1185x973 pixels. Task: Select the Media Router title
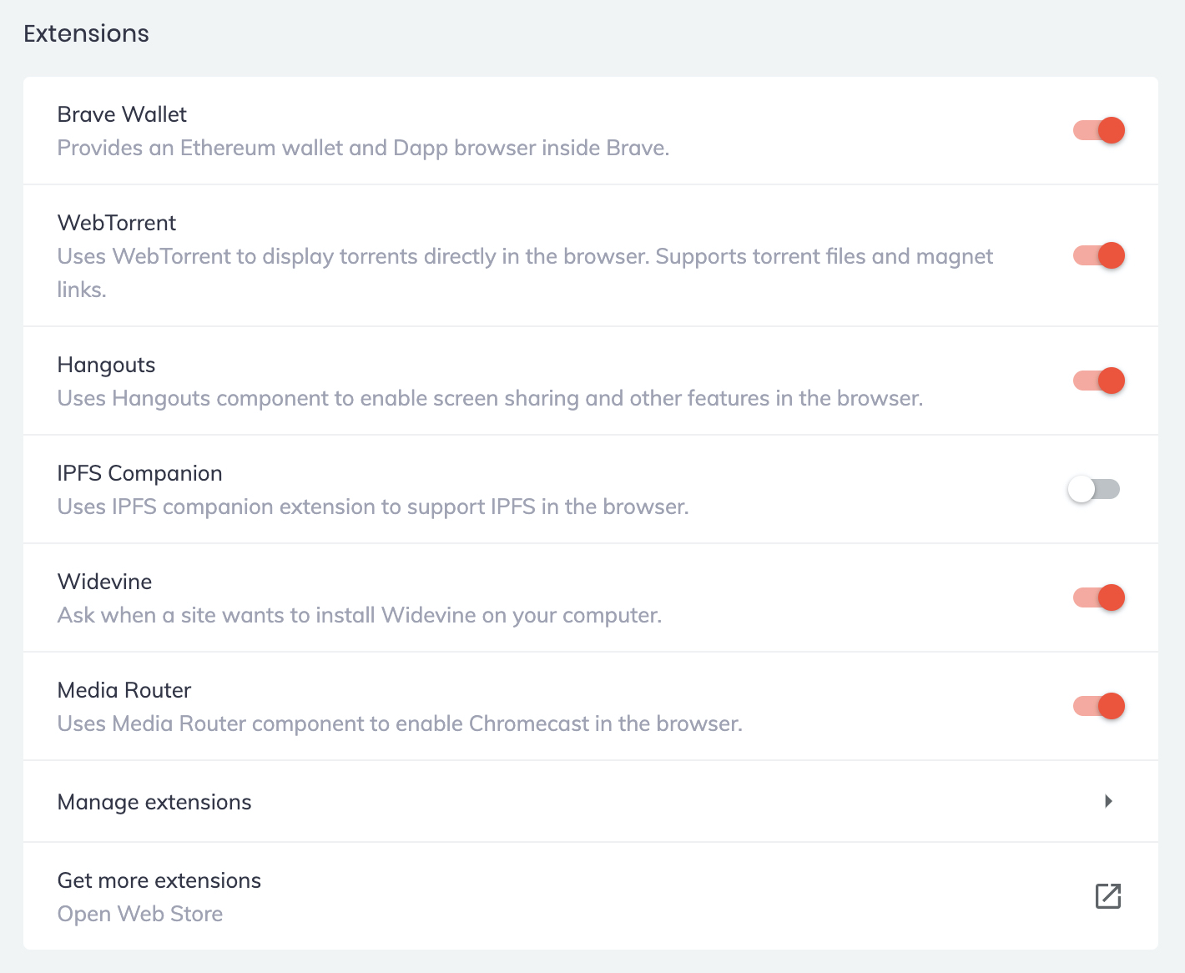click(x=124, y=690)
